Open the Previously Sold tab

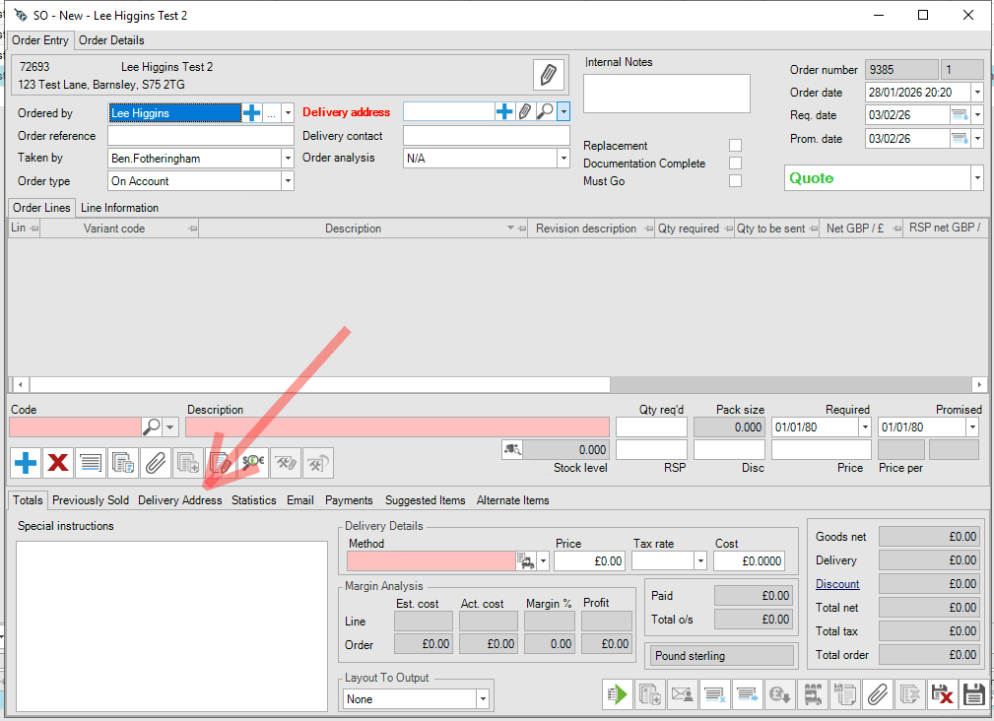click(91, 500)
